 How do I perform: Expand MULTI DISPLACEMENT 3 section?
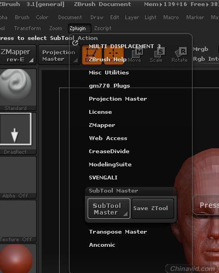pos(125,47)
